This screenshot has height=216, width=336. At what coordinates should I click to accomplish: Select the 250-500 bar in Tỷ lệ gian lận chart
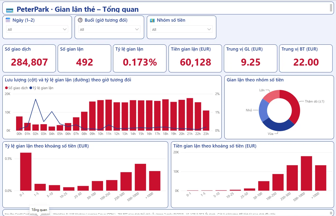pyautogui.click(x=126, y=181)
